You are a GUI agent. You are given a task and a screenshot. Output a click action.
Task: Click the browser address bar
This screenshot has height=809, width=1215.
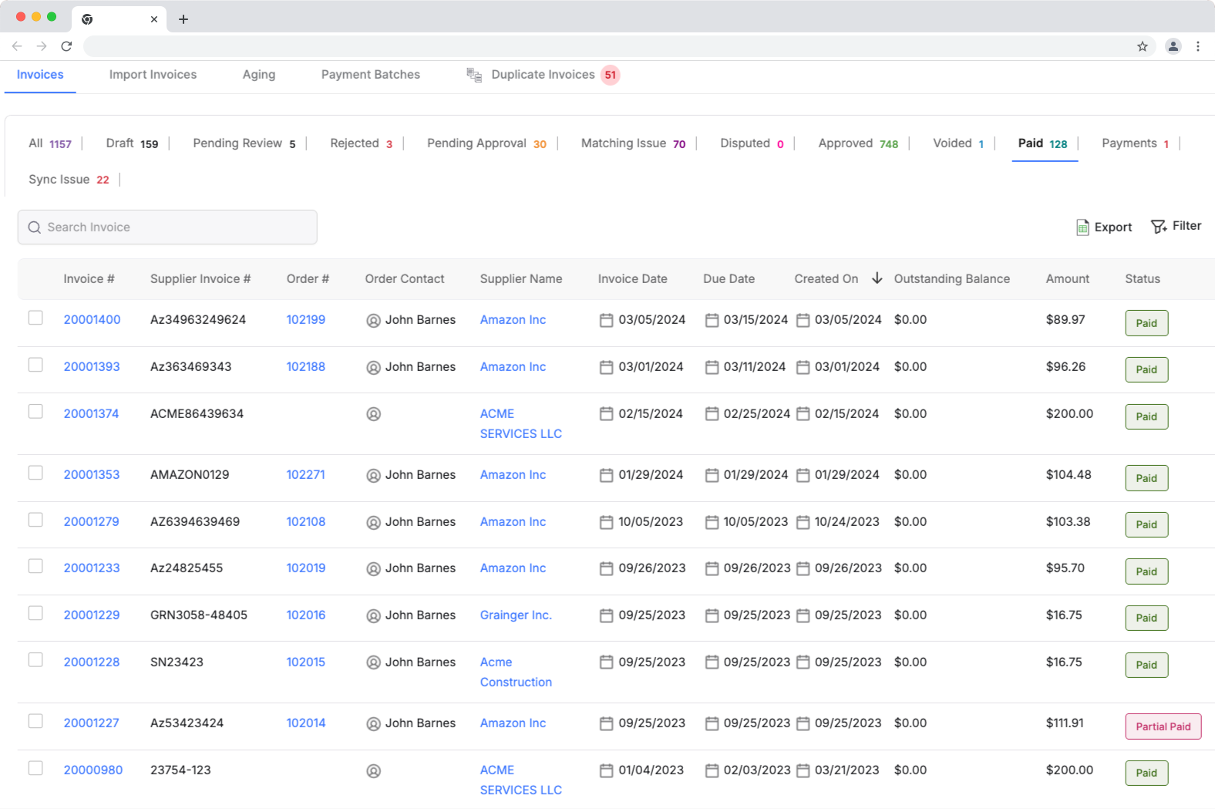click(619, 46)
